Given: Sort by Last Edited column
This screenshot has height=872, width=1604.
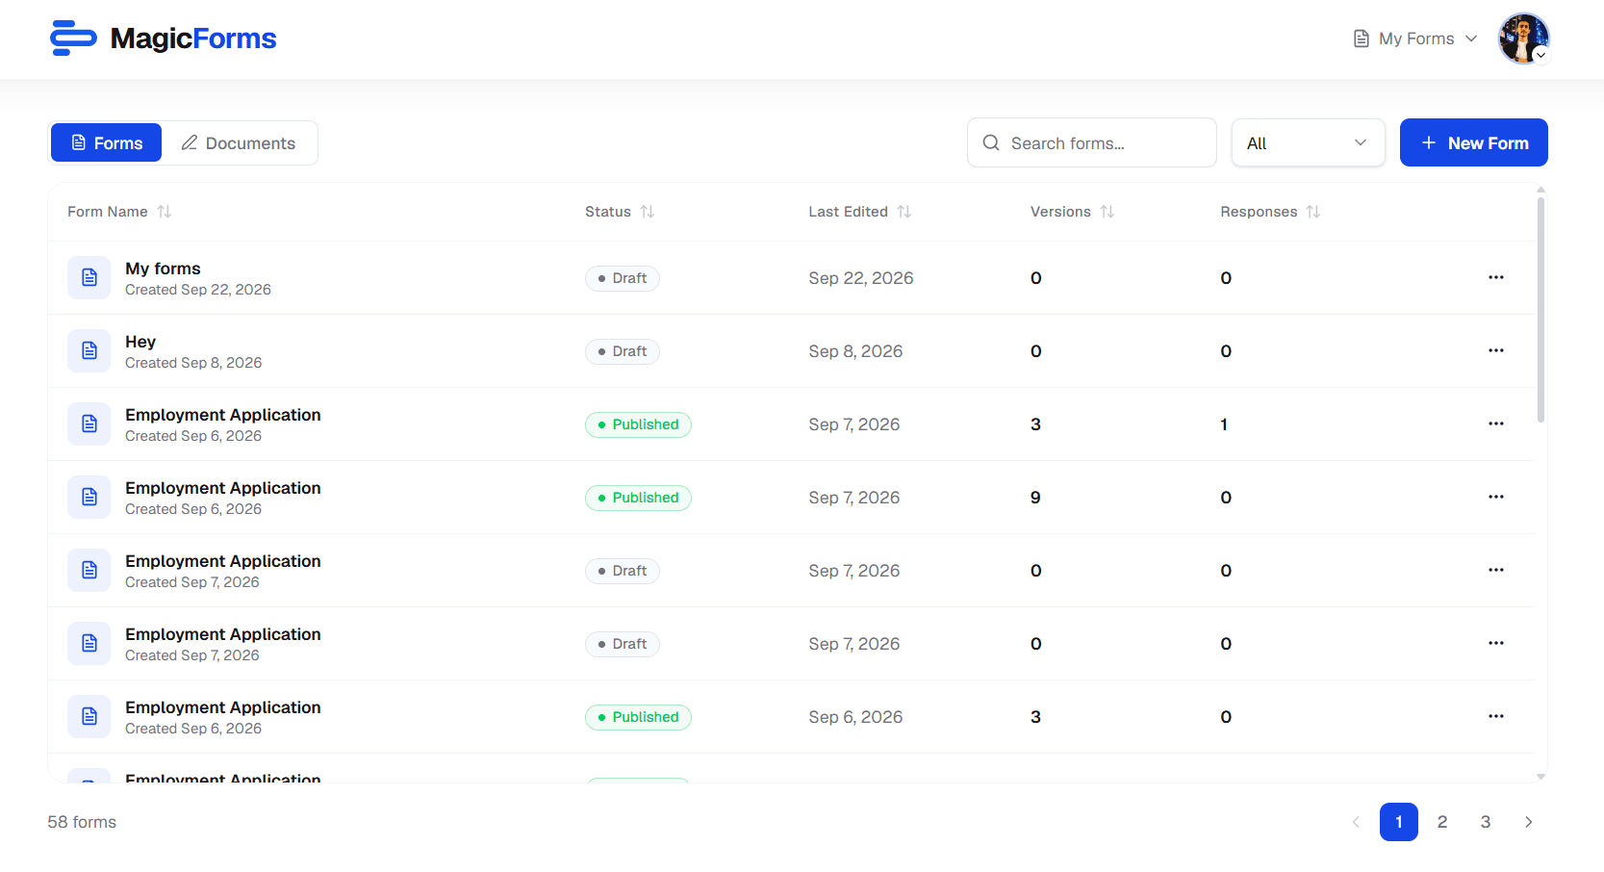Looking at the screenshot, I should (x=859, y=212).
